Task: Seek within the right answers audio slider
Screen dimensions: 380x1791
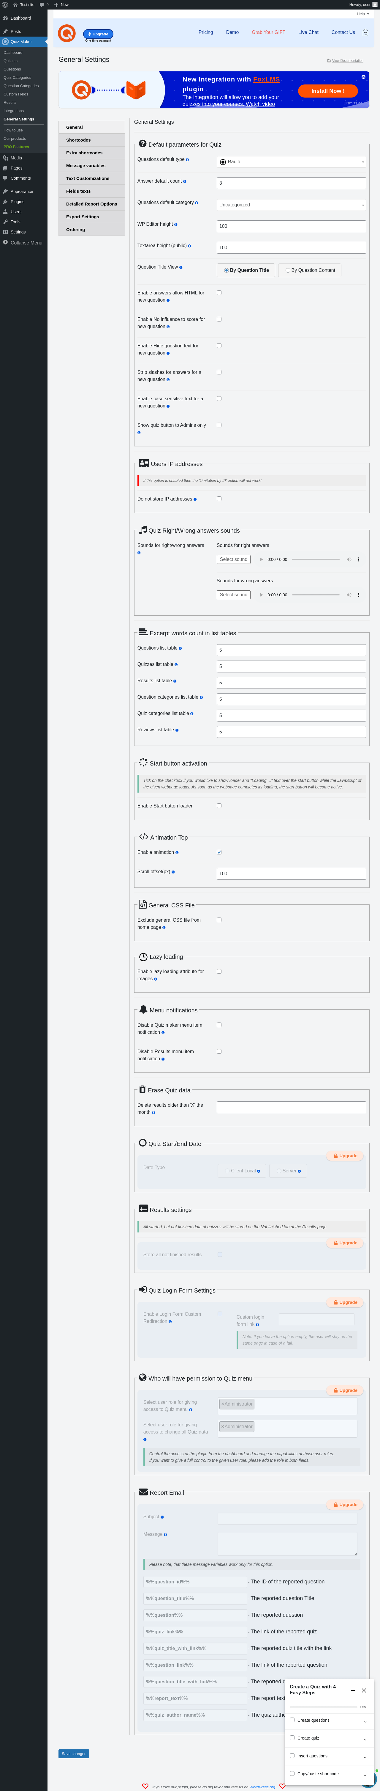Action: coord(316,560)
